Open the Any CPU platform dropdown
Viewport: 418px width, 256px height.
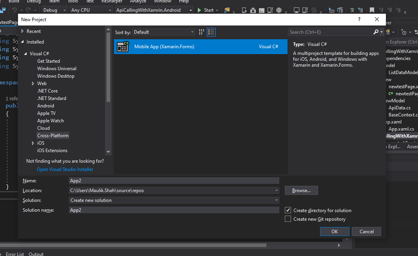click(90, 10)
